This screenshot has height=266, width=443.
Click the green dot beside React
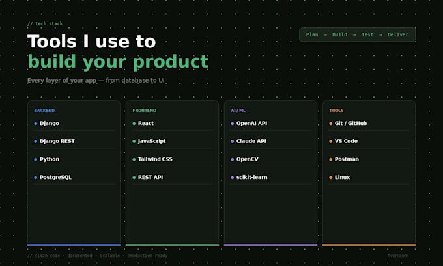[134, 124]
